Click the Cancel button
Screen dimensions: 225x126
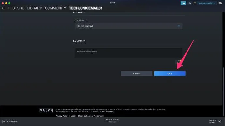(136, 74)
